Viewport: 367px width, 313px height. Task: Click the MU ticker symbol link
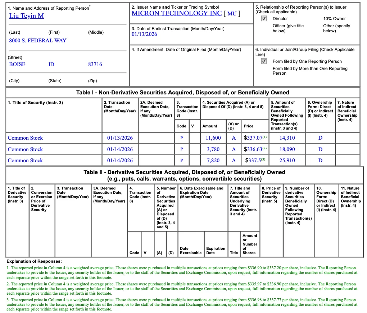(232, 14)
